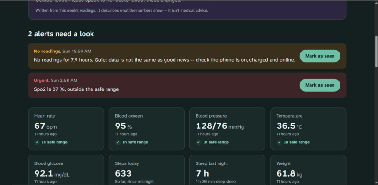Click the 'In safe range' label under Blood oxygen
Viewport: 378px width, 185px height.
click(135, 142)
